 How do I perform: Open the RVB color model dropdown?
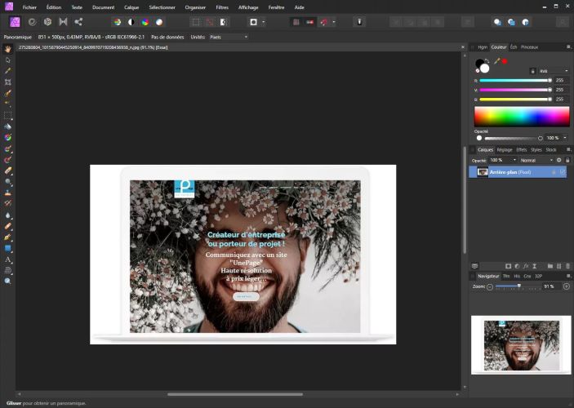click(553, 71)
